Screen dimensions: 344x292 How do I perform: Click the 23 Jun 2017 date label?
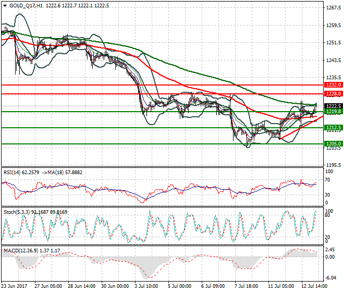14,286
